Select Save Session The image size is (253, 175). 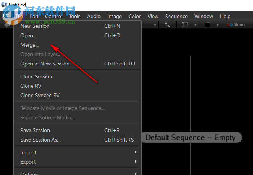pyautogui.click(x=77, y=130)
